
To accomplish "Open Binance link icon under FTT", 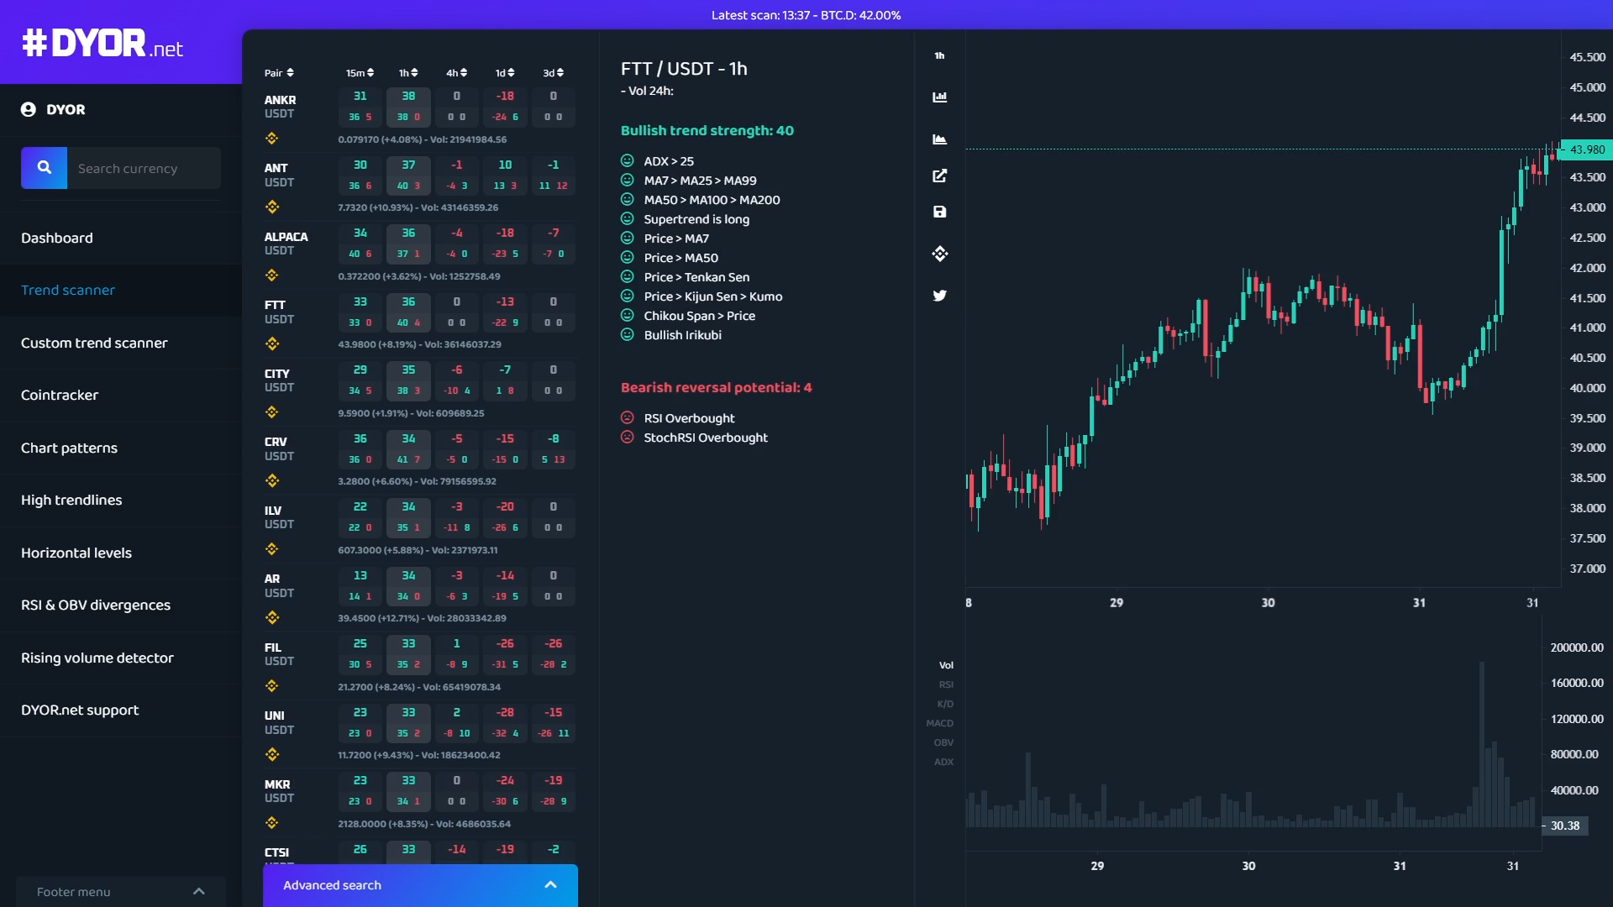I will pos(271,343).
